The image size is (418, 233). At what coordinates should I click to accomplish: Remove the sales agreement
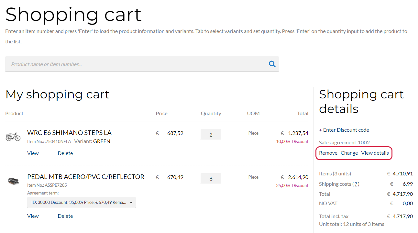pyautogui.click(x=328, y=153)
